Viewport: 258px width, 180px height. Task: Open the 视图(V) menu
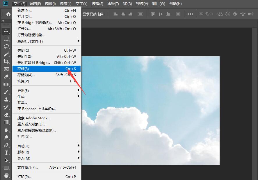tap(142, 4)
